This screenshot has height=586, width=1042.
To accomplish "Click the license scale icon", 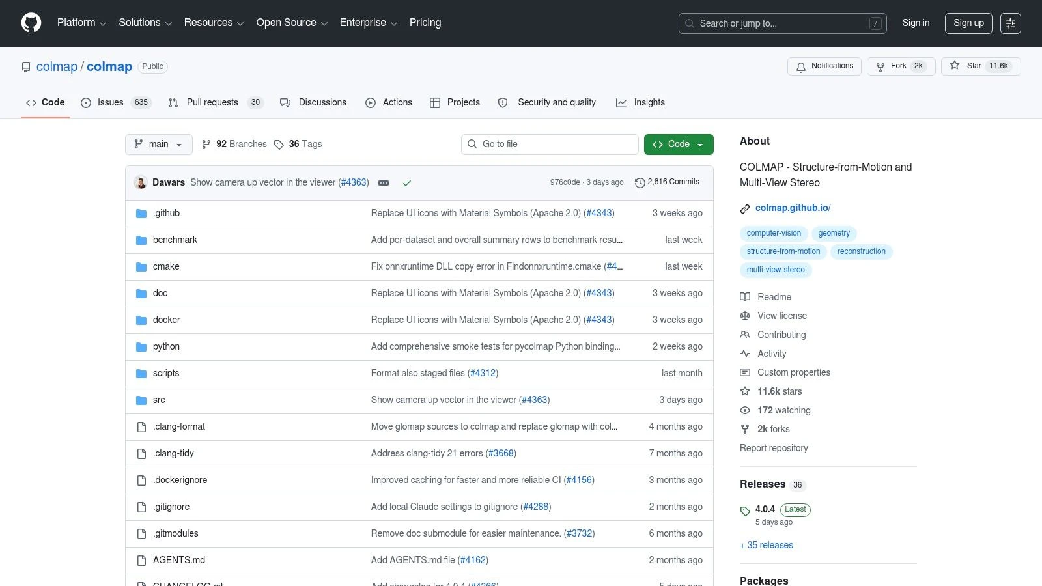I will tap(745, 316).
